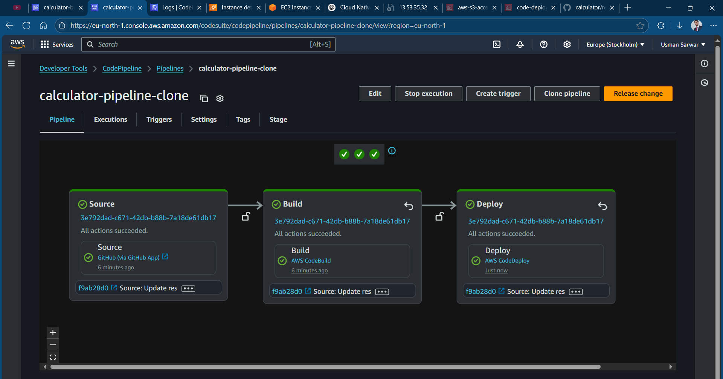Bookmark this page with star icon
Screen dimensions: 723x379
[x=640, y=26]
